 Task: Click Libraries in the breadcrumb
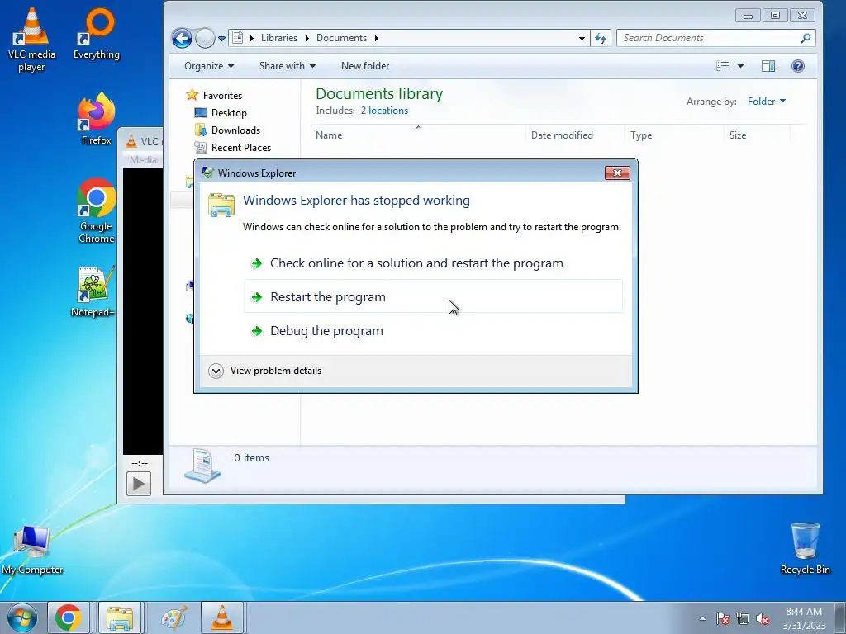(x=279, y=38)
